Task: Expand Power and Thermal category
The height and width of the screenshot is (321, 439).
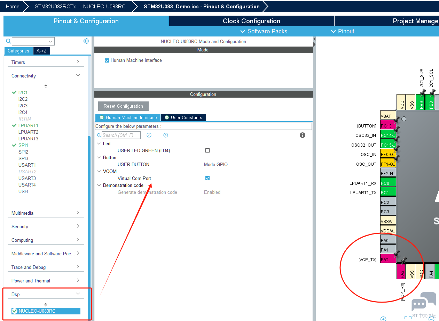Action: point(46,281)
